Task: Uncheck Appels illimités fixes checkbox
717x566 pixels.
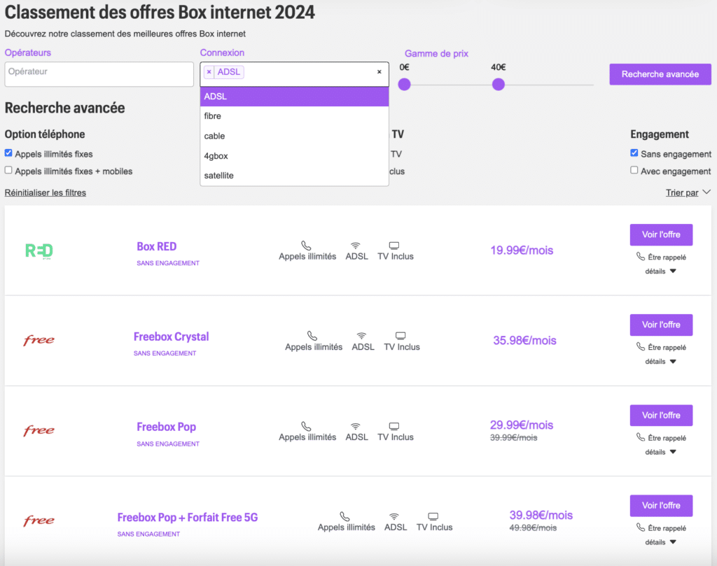Action: tap(8, 153)
